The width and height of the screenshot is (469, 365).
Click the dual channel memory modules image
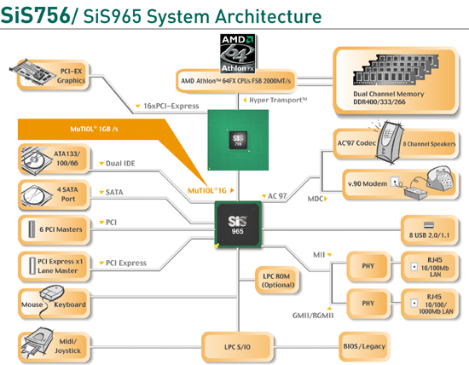pos(396,70)
